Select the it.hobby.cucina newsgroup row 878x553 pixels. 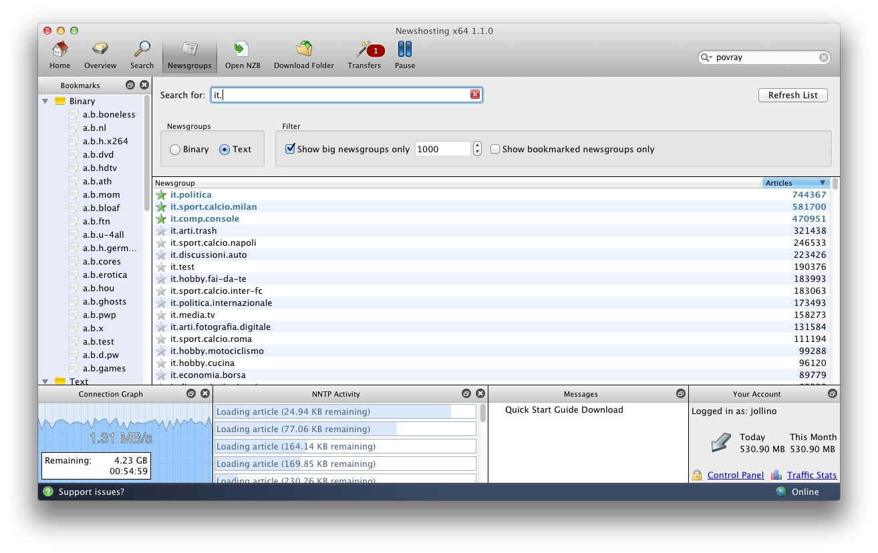click(491, 363)
